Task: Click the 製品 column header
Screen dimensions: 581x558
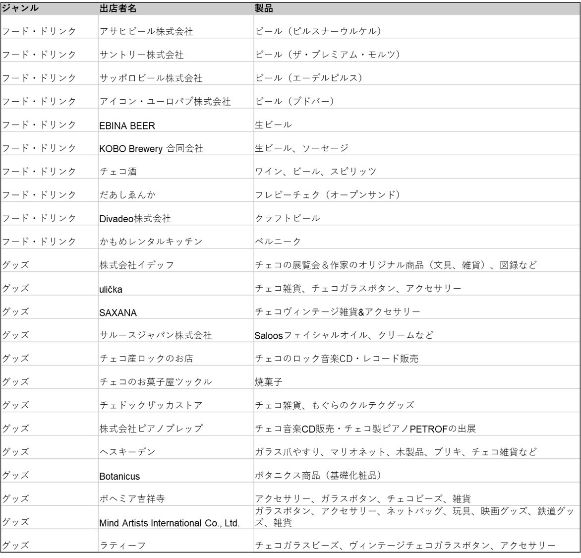Action: (x=263, y=8)
